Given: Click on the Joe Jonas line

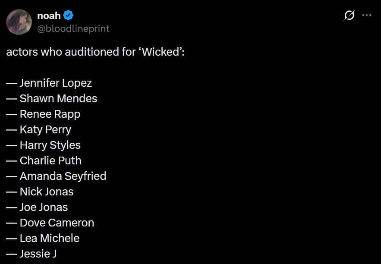Looking at the screenshot, I should pos(43,207).
